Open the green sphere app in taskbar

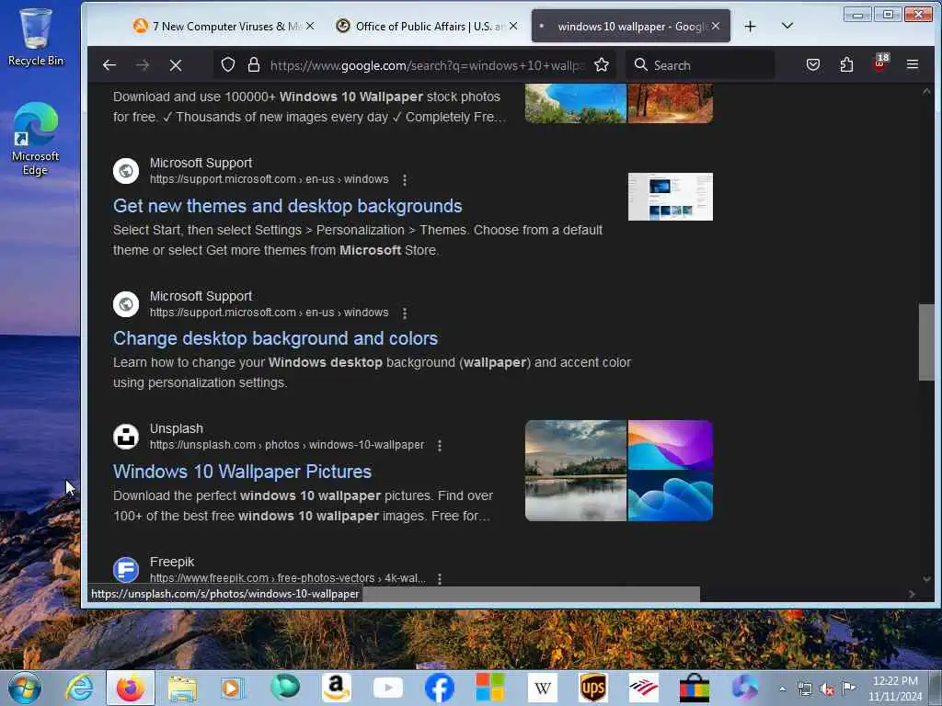tap(285, 687)
